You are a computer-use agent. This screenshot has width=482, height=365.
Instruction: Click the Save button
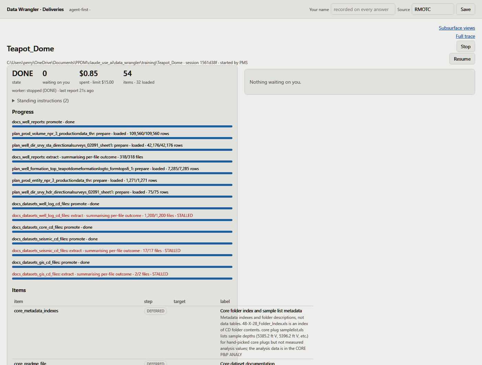pos(465,9)
